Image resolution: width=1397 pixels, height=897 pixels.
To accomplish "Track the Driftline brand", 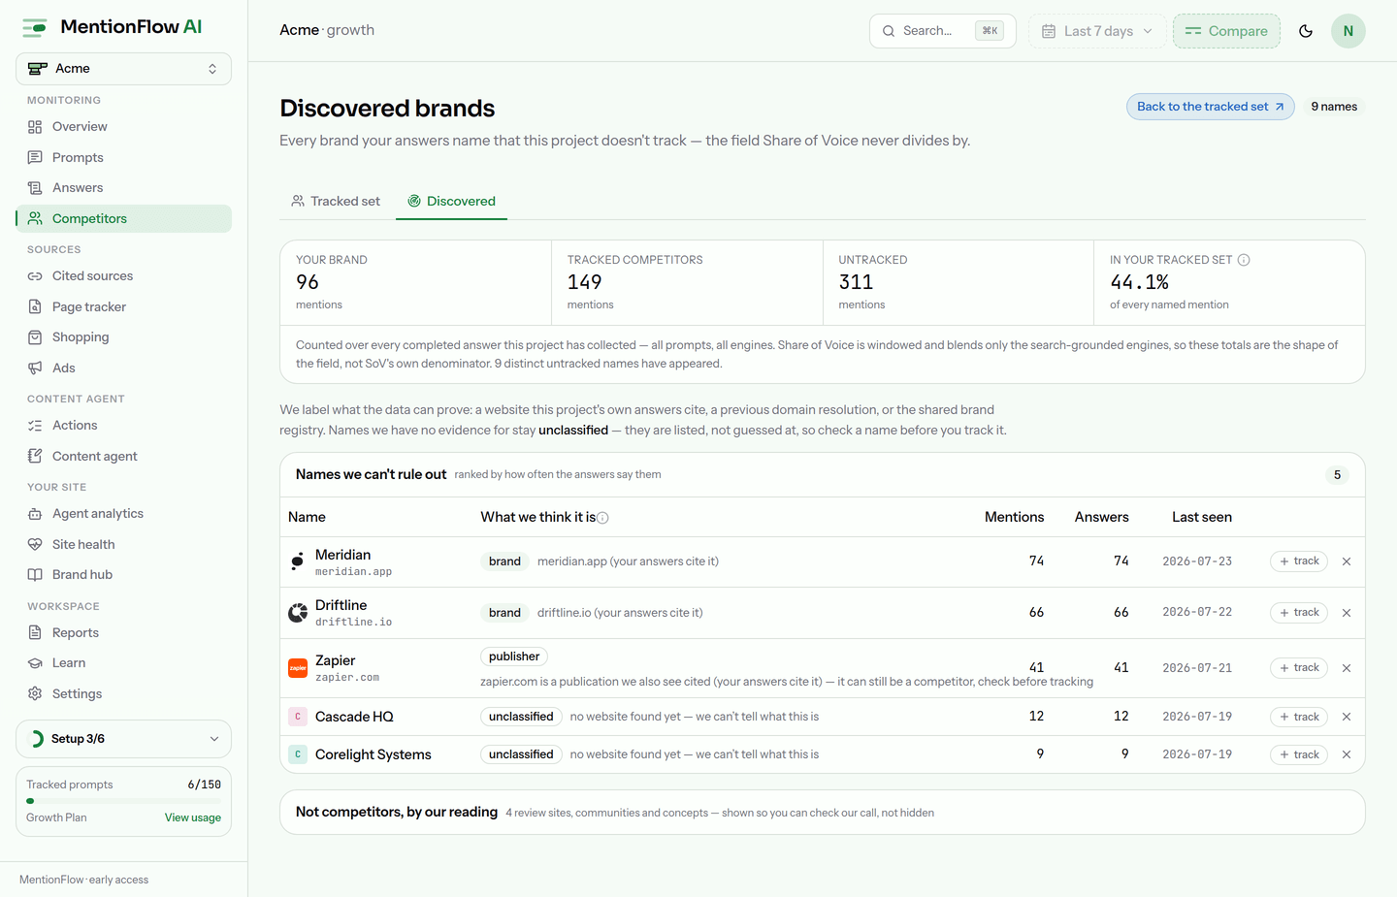I will (1299, 613).
